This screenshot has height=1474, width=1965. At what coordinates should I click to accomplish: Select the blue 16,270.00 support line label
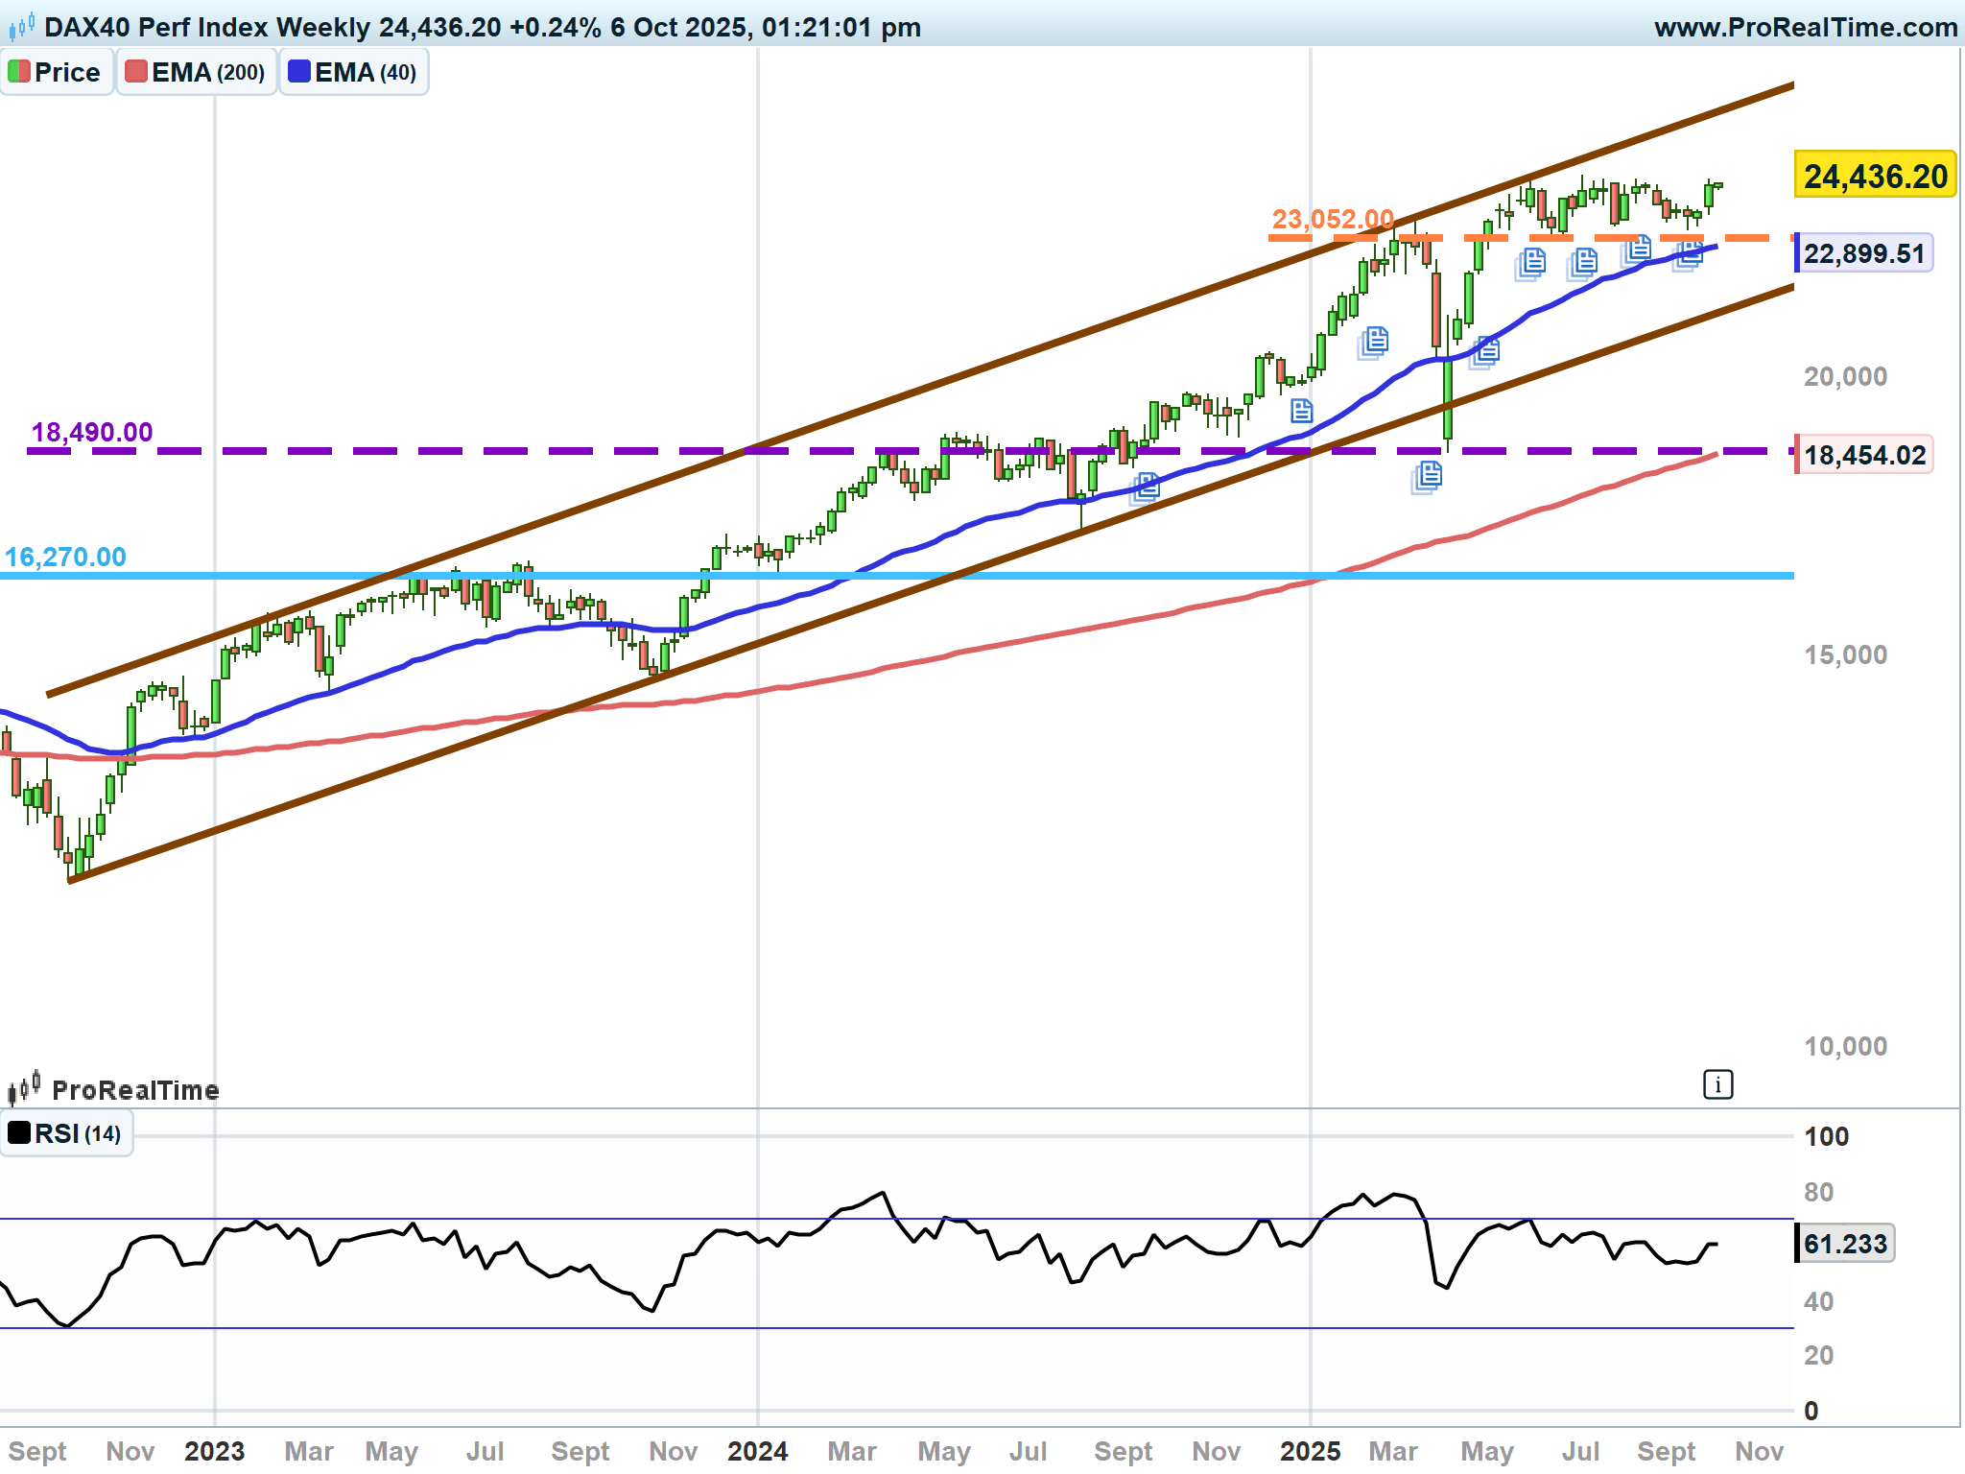(65, 557)
